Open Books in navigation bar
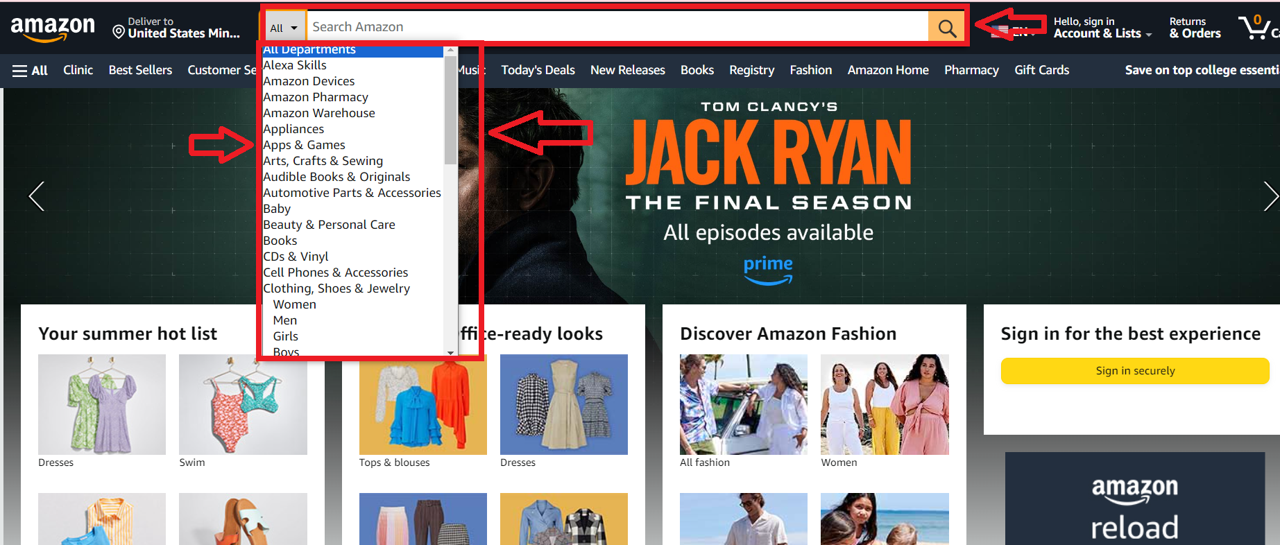The width and height of the screenshot is (1280, 545). [697, 70]
